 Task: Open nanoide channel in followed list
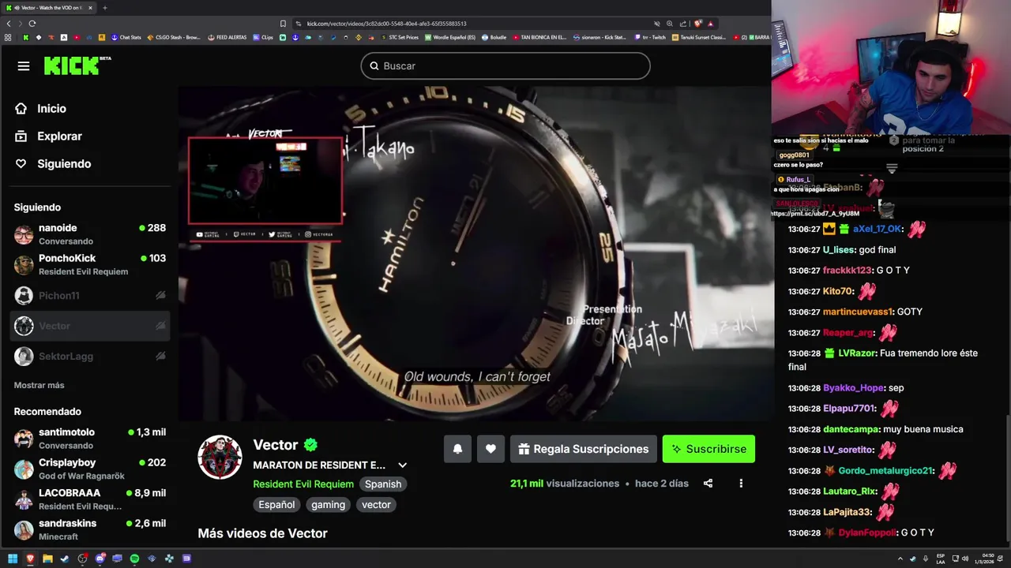(89, 234)
